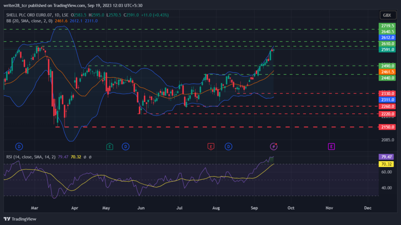Click the 2719.5 resistance price label
This screenshot has width=401, height=225.
click(x=387, y=26)
